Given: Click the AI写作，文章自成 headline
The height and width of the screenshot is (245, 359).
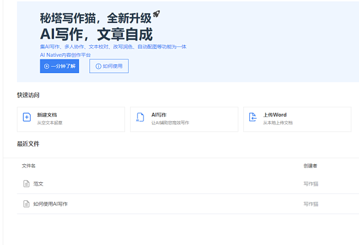Looking at the screenshot, I should (x=97, y=34).
